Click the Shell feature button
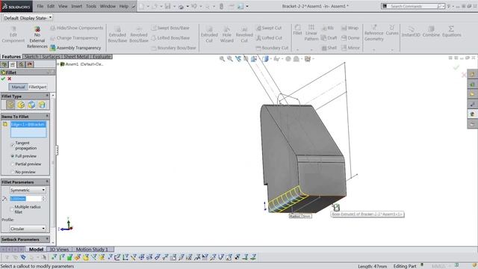 329,48
